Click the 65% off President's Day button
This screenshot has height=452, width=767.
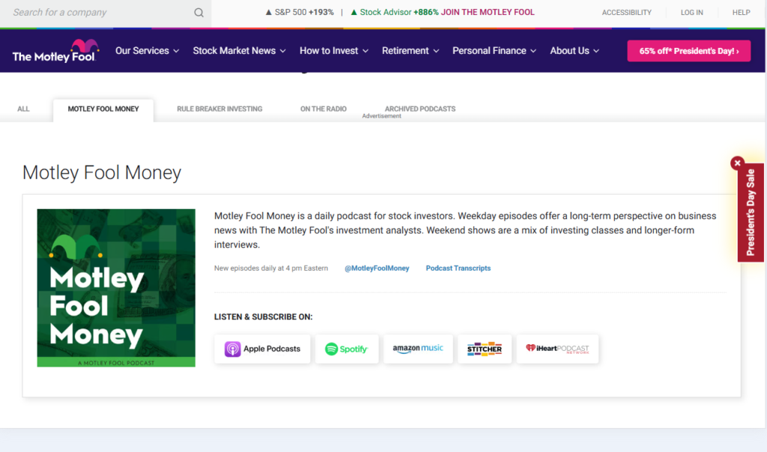(x=688, y=51)
